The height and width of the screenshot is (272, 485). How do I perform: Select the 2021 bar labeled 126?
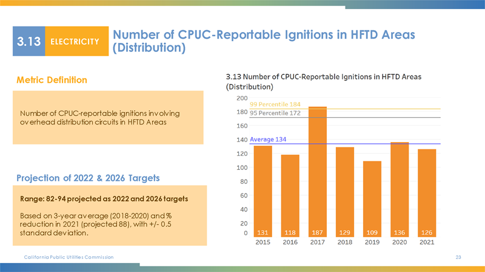427,193
